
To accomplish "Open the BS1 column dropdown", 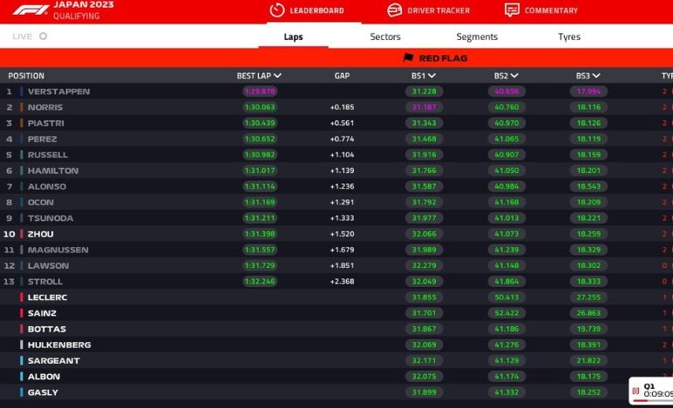I will pyautogui.click(x=432, y=76).
